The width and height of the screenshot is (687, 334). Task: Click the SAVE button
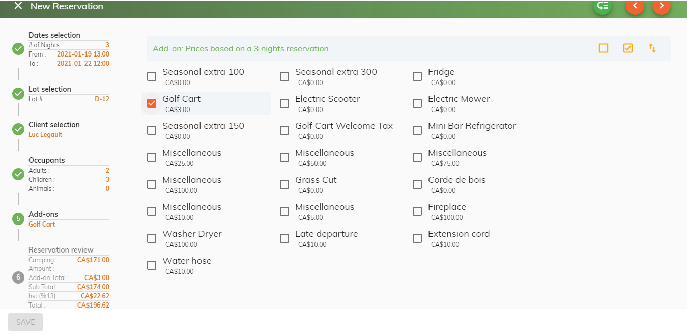[25, 322]
